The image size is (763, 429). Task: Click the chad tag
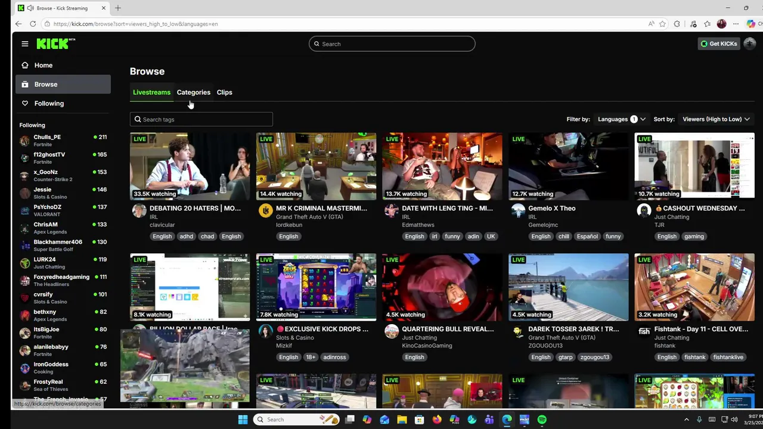(207, 237)
